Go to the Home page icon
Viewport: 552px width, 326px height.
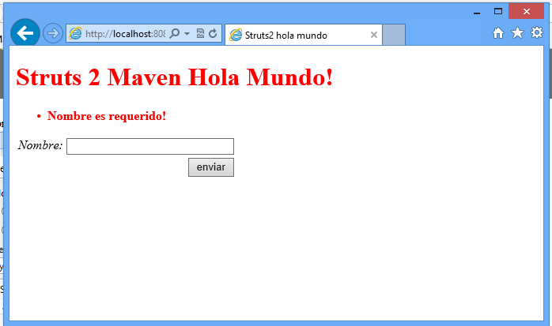(x=497, y=33)
